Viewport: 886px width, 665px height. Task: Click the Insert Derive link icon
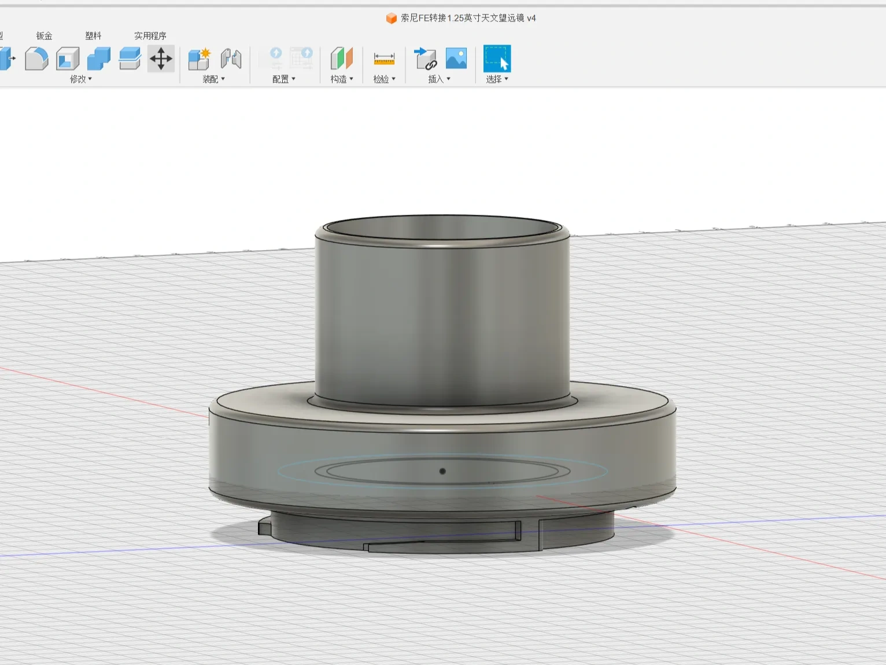tap(426, 59)
